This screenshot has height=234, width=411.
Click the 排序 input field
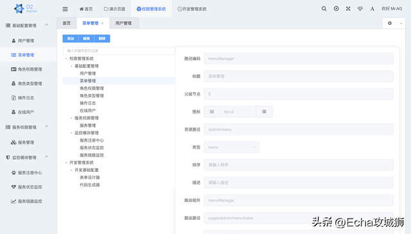coord(299,165)
